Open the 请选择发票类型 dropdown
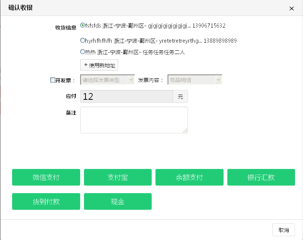The width and height of the screenshot is (303, 240). click(107, 80)
